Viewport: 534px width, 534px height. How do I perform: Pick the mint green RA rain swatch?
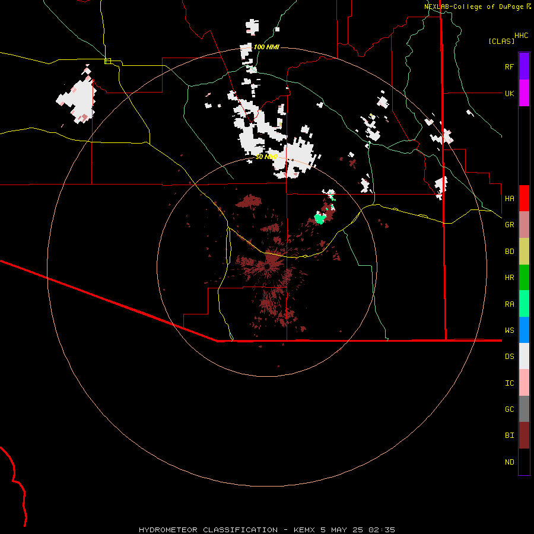coord(524,304)
